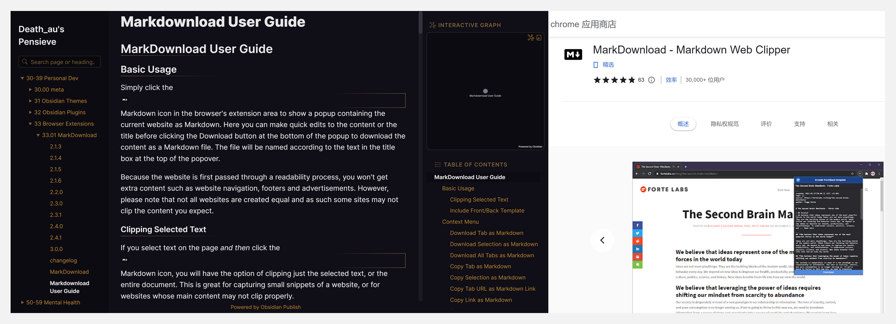
Task: Switch to the 评价 tab
Action: [766, 124]
